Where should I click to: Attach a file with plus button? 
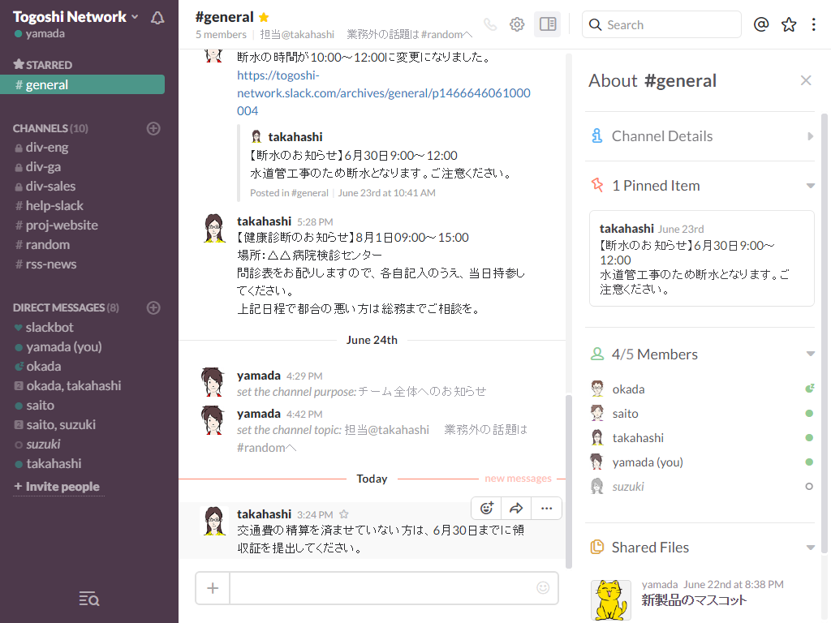[213, 588]
